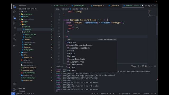Open editor More Actions ellipsis
This screenshot has height=95, width=169.
(155, 6)
